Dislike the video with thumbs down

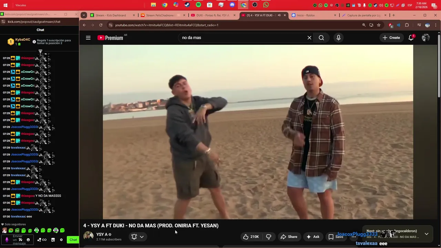coord(269,237)
